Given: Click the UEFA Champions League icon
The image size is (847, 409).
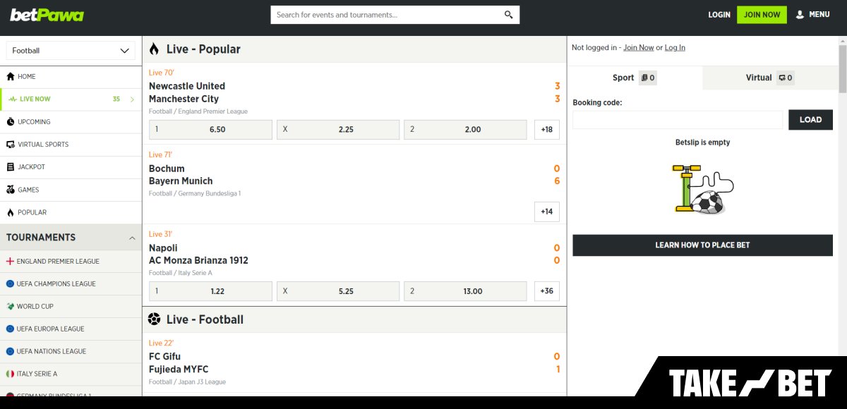Looking at the screenshot, I should coord(10,283).
